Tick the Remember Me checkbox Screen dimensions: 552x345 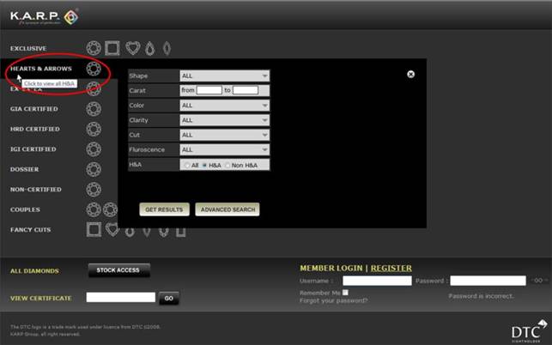(345, 293)
